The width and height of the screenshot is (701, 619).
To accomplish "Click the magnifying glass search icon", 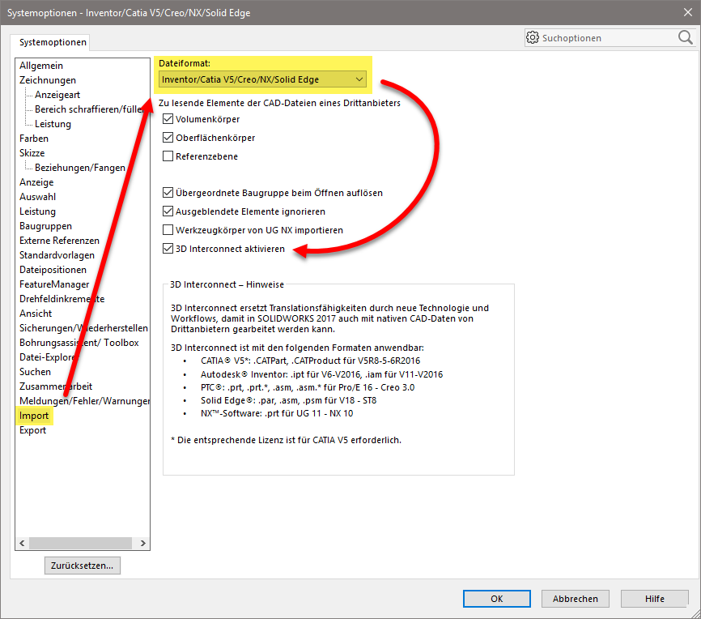I will point(686,37).
